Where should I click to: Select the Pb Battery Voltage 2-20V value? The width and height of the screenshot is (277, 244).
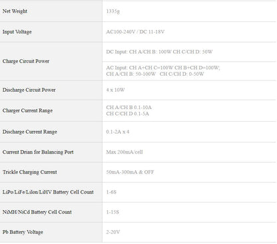click(x=113, y=232)
